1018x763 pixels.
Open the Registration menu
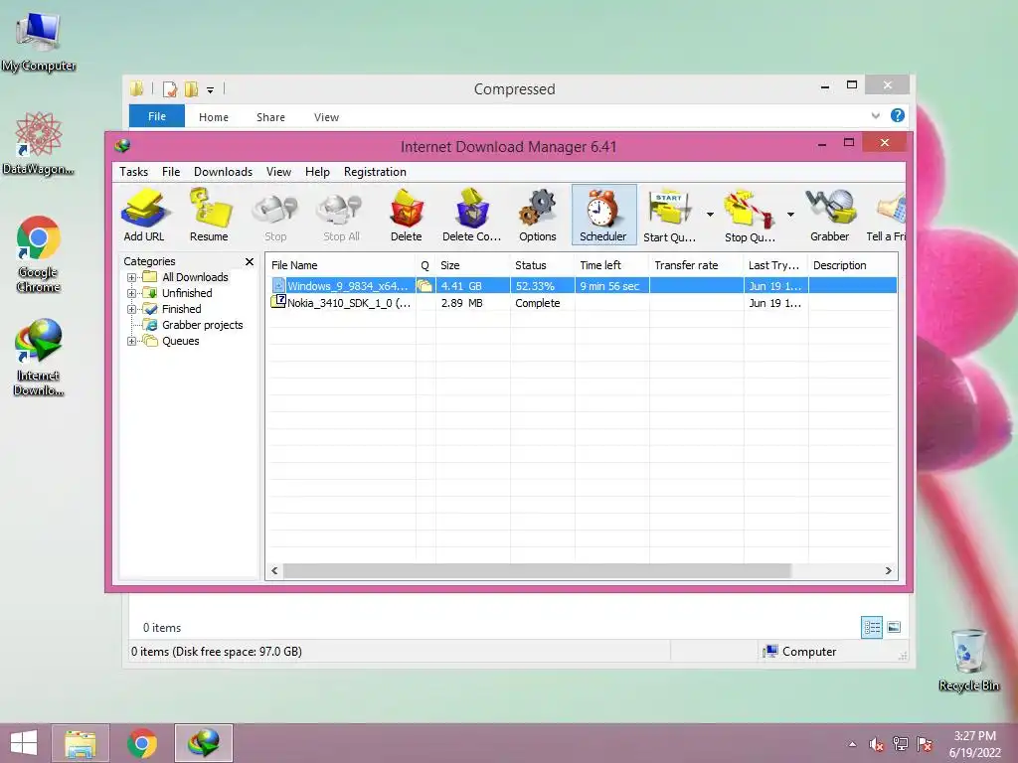click(x=375, y=172)
